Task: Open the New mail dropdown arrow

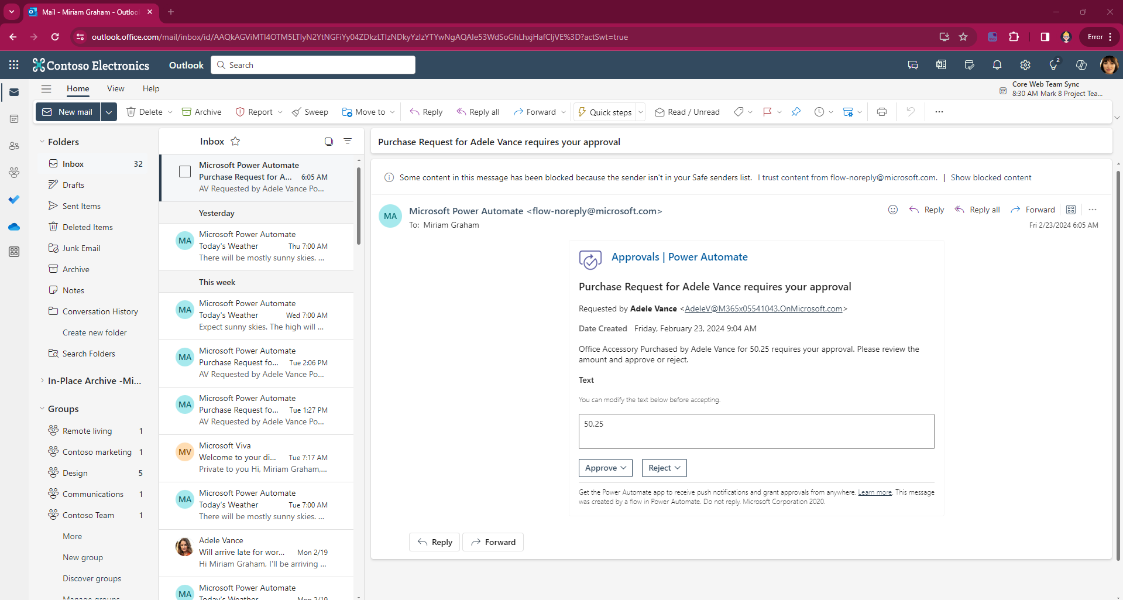Action: pos(109,112)
